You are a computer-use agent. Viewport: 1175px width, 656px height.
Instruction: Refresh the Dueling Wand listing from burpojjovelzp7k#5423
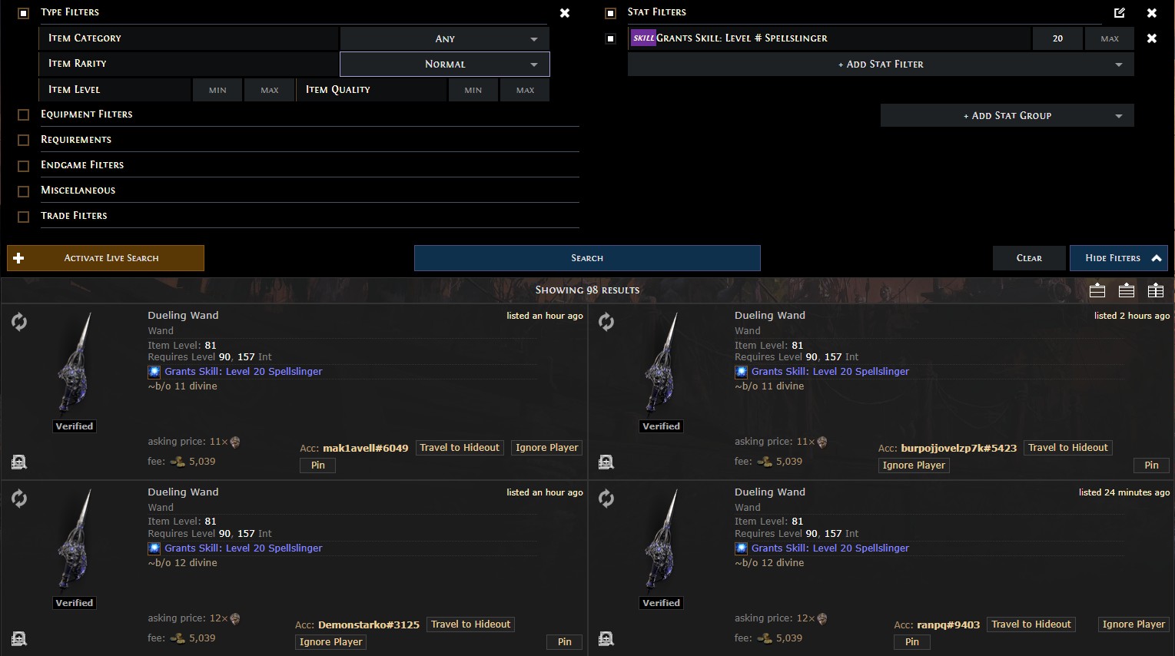tap(606, 322)
